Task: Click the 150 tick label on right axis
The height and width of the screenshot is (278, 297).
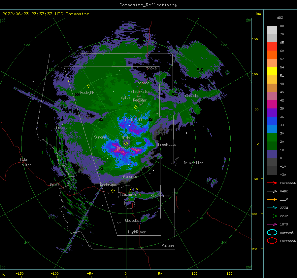Action: tap(255, 39)
